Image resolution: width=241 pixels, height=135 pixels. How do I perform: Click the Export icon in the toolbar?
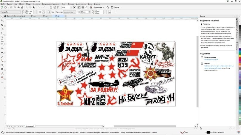[55, 7]
